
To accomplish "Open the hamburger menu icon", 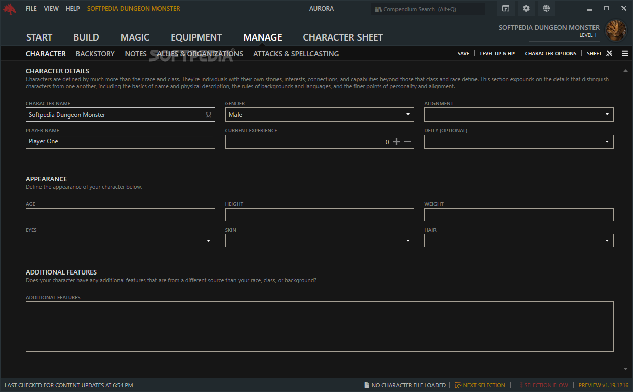I will click(x=625, y=53).
